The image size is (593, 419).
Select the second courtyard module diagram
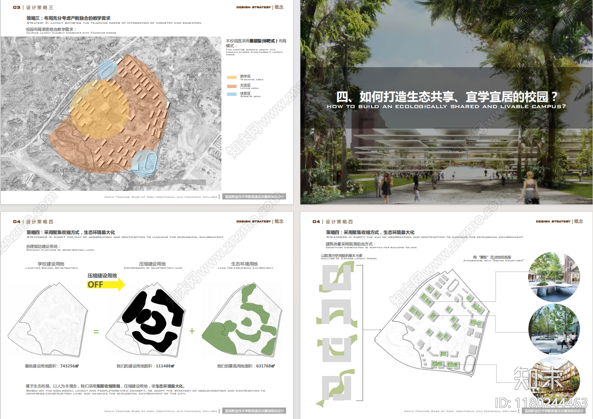(337, 314)
